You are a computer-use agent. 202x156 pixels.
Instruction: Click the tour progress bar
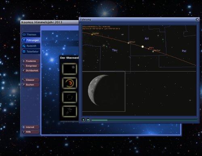click(x=144, y=120)
